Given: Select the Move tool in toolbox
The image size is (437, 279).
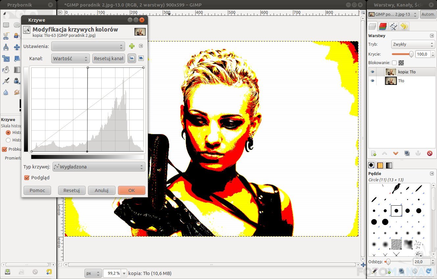Looking at the screenshot, I should 17,47.
